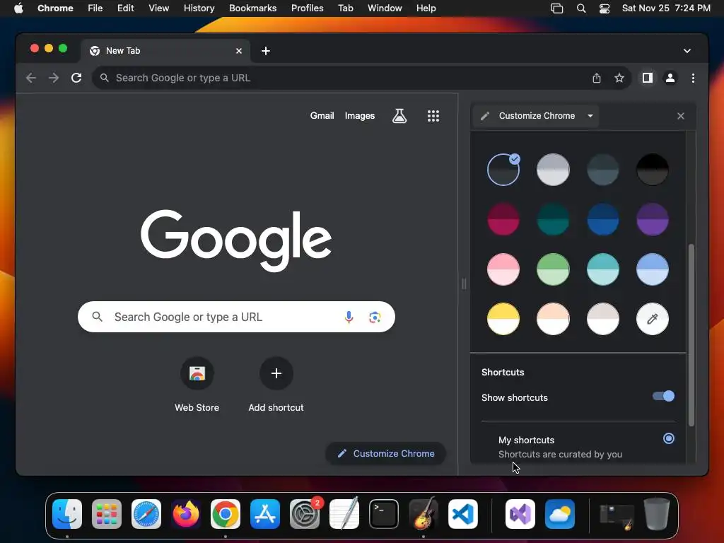Image resolution: width=724 pixels, height=543 pixels.
Task: Start voice search with the microphone
Action: pos(349,317)
